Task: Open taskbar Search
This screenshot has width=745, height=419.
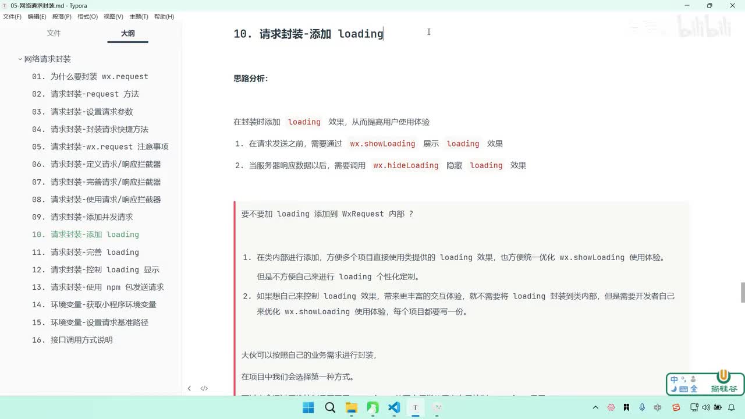Action: 330,407
